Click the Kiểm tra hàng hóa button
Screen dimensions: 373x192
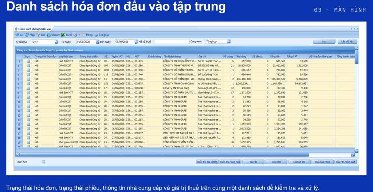click(x=230, y=162)
